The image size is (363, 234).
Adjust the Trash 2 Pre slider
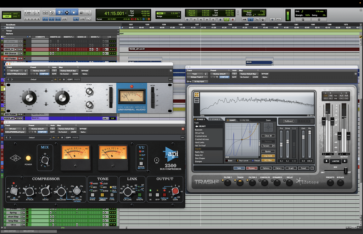coord(281,144)
